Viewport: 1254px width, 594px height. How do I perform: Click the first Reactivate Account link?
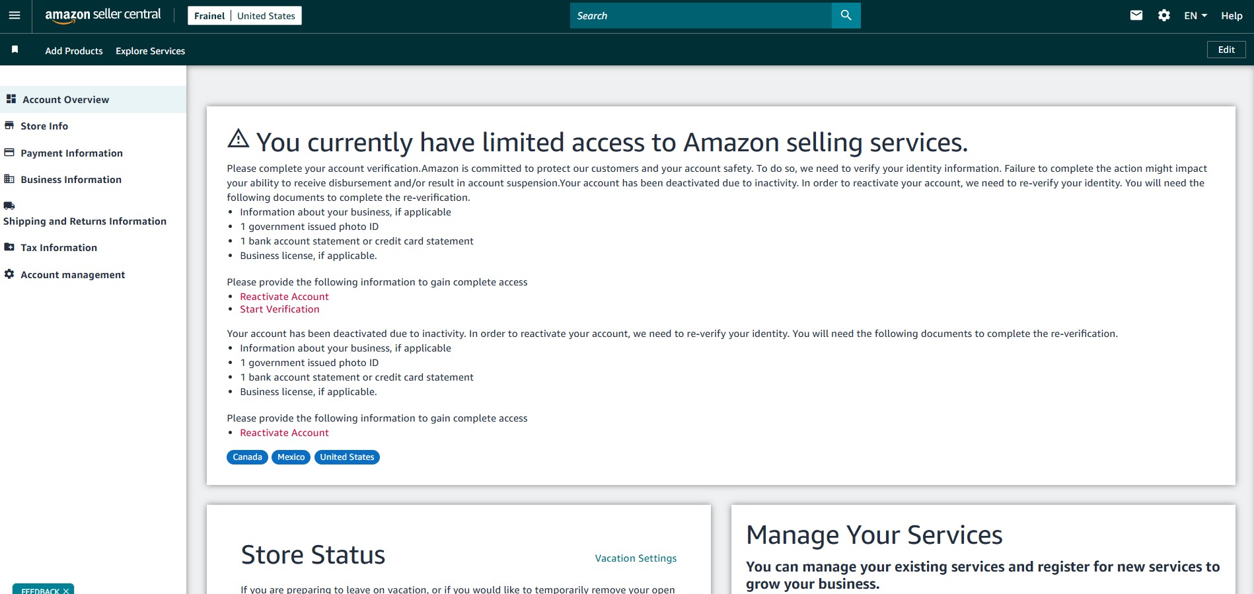tap(284, 297)
